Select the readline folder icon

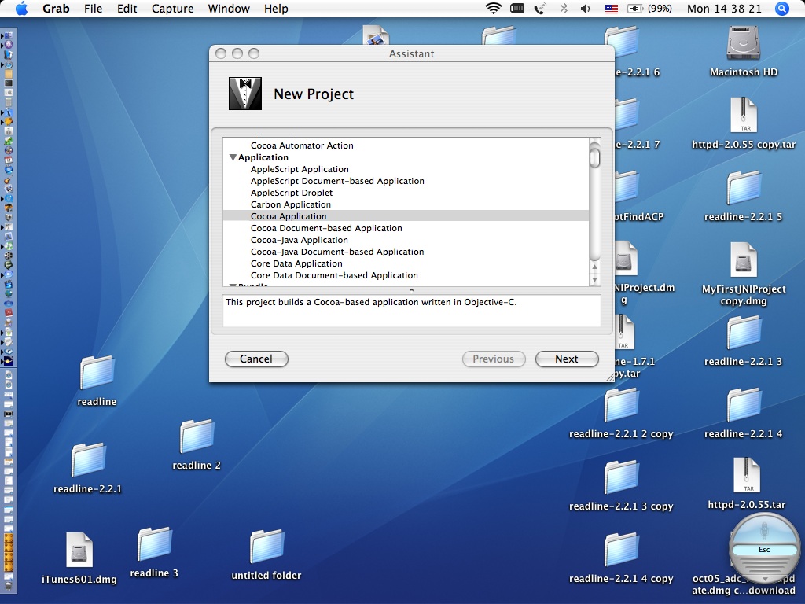click(x=97, y=373)
